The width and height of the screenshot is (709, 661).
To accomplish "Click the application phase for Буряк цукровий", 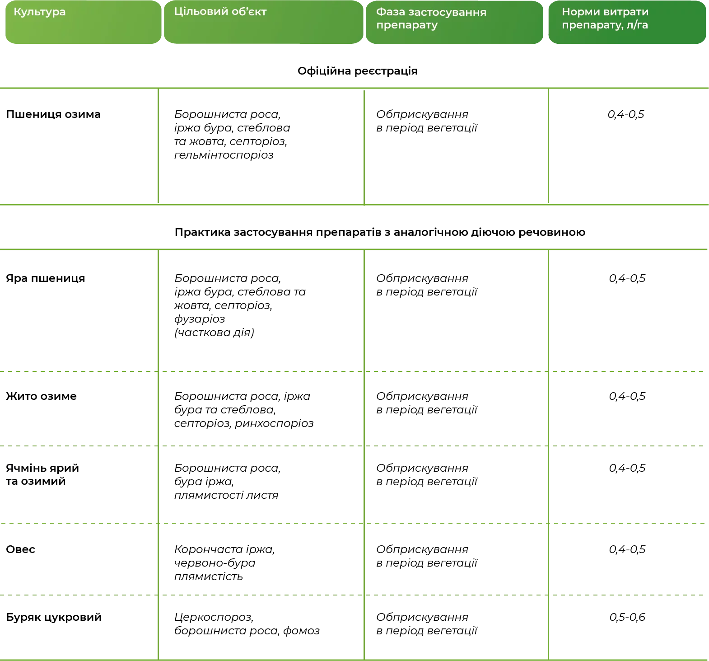I will 427,624.
